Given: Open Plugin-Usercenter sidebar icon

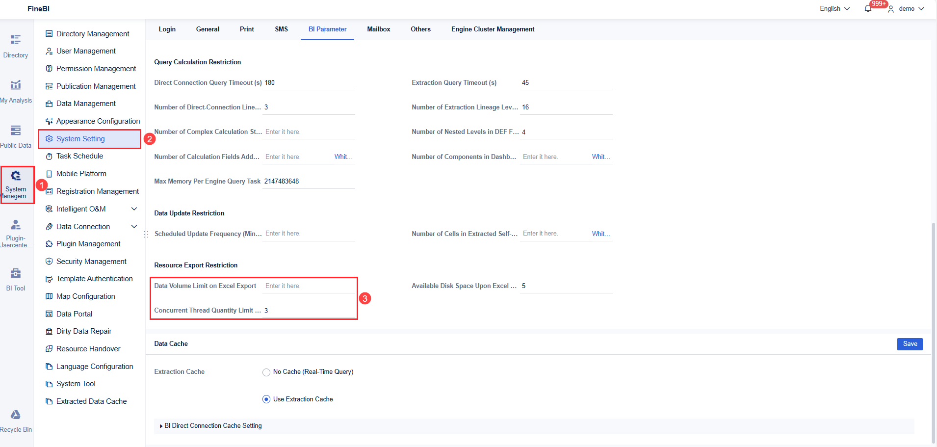Looking at the screenshot, I should 16,225.
